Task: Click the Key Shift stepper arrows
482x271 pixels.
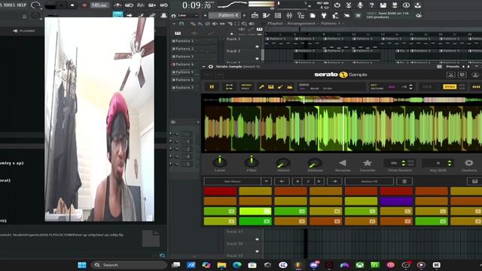Action: 450,163
